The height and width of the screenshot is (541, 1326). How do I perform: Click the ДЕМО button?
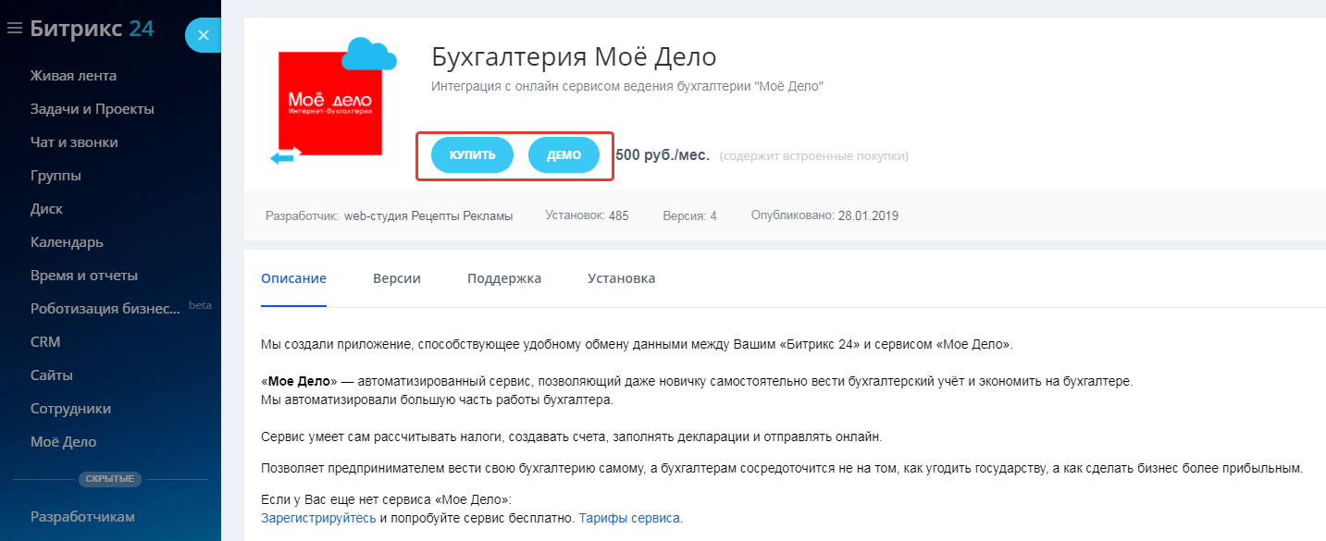564,155
